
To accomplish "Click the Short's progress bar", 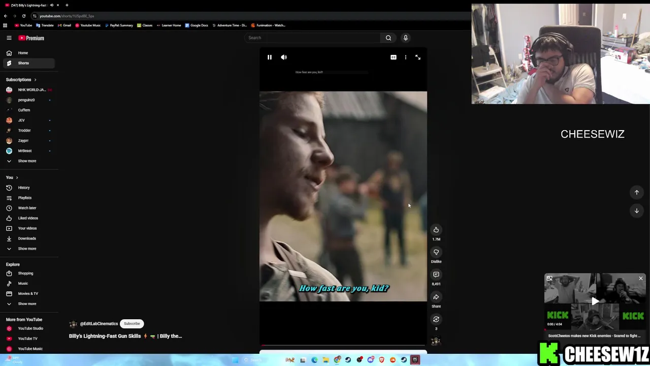I will click(x=343, y=345).
